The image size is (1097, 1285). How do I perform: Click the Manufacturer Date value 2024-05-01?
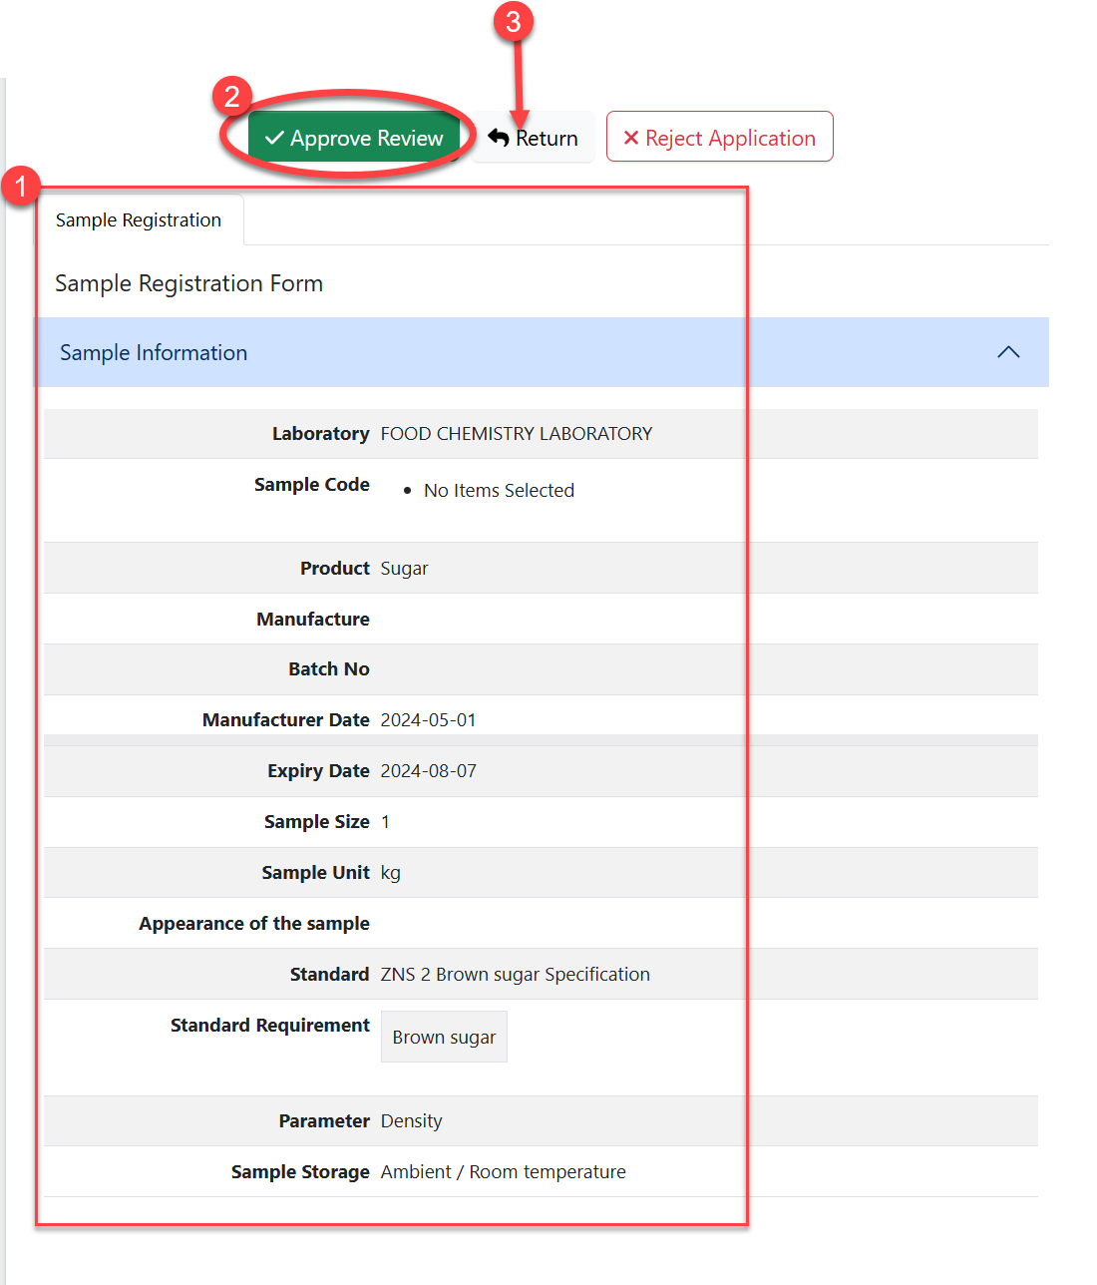click(428, 720)
